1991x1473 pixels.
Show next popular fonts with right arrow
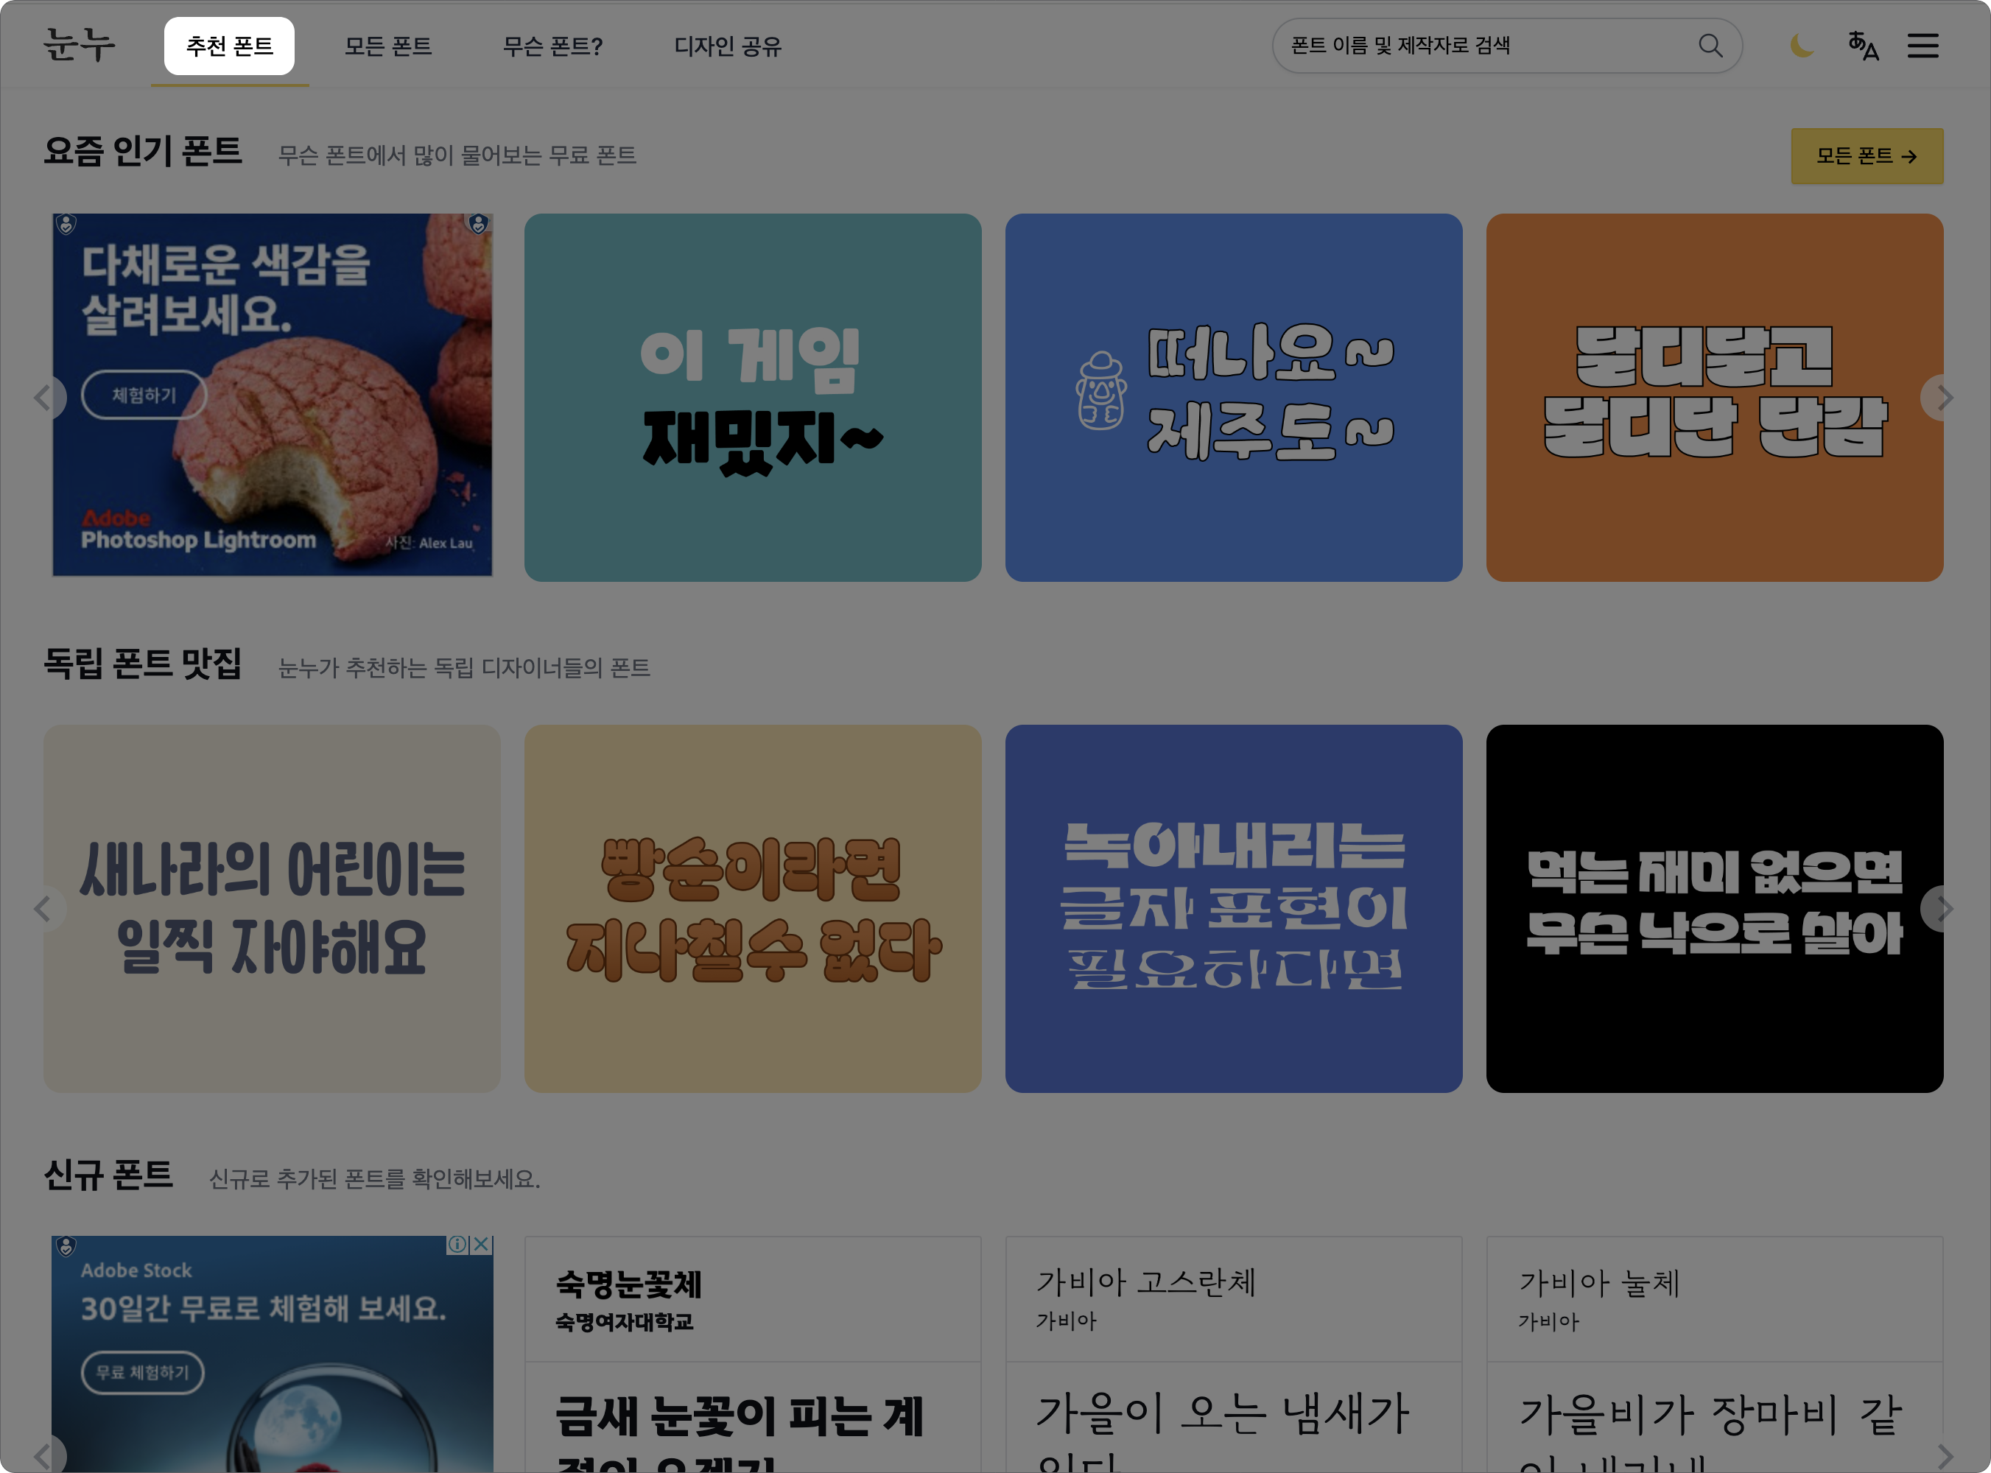(1944, 398)
